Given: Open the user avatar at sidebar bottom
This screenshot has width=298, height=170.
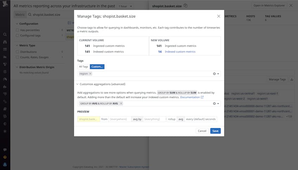Looking at the screenshot, I should (5, 164).
